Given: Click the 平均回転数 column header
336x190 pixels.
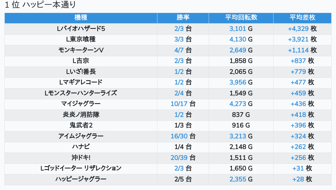Looking at the screenshot, I should [241, 18].
